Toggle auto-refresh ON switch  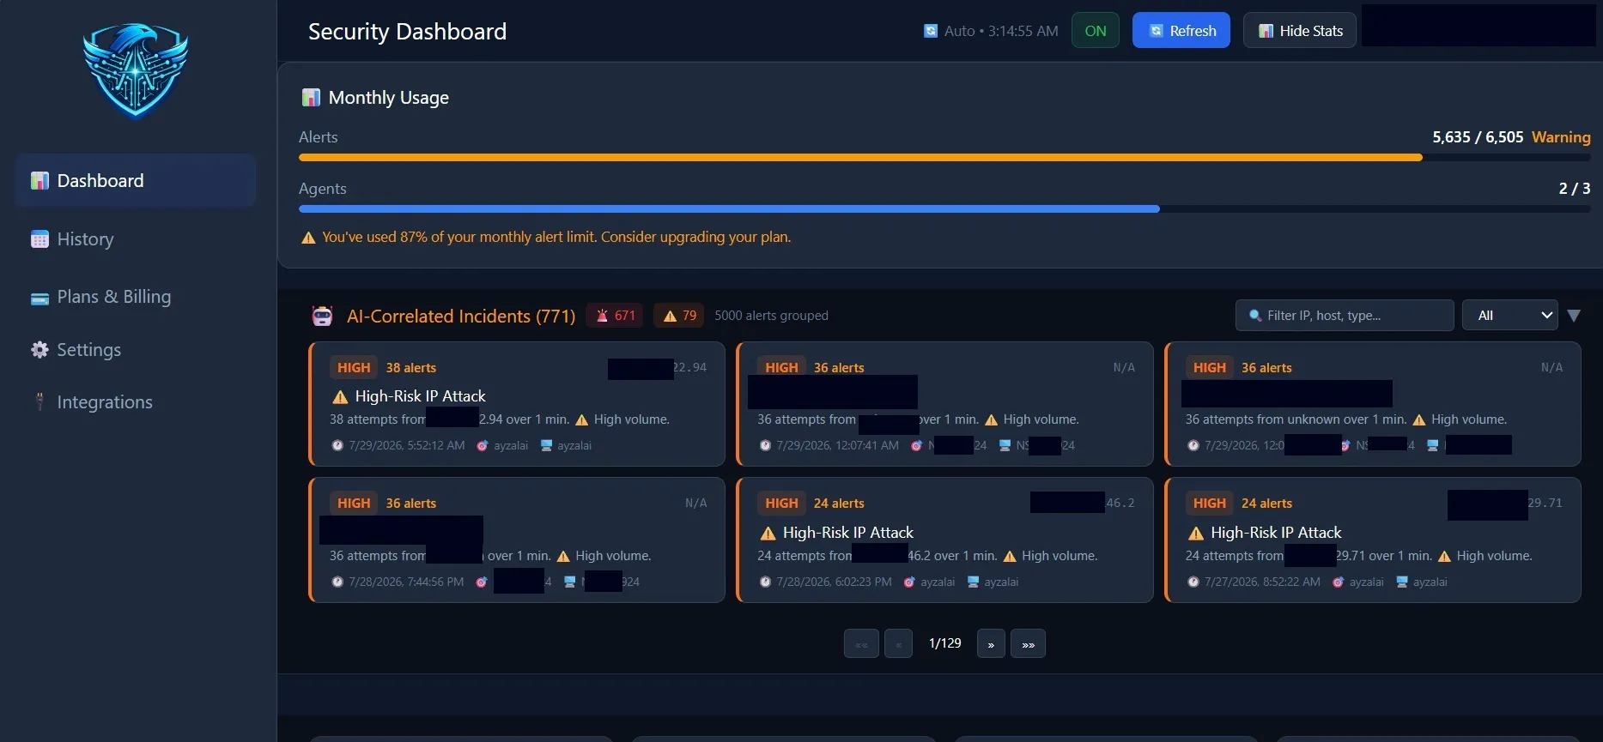1096,31
